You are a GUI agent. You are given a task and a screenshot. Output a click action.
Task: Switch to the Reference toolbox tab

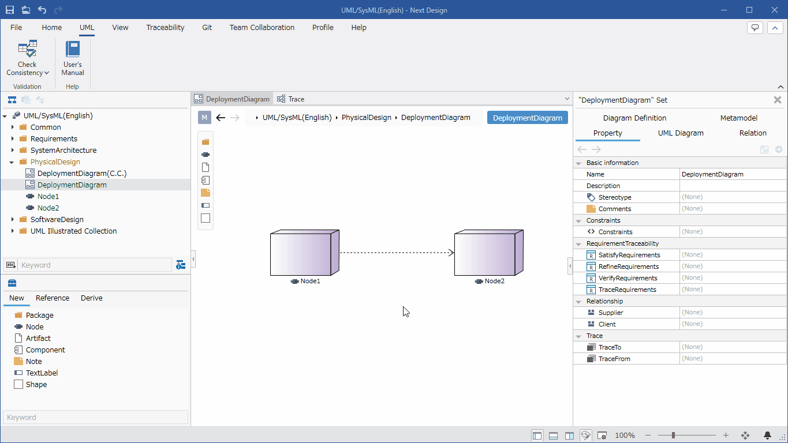click(x=53, y=298)
